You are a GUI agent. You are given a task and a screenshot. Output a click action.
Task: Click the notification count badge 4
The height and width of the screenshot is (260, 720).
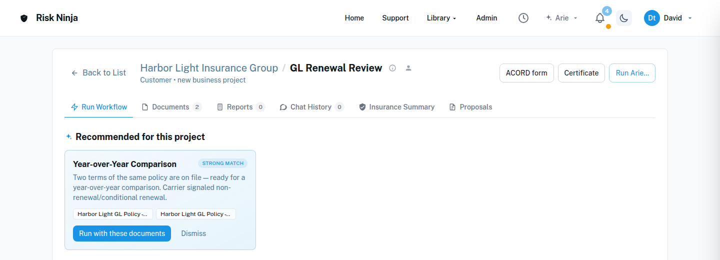pyautogui.click(x=606, y=10)
